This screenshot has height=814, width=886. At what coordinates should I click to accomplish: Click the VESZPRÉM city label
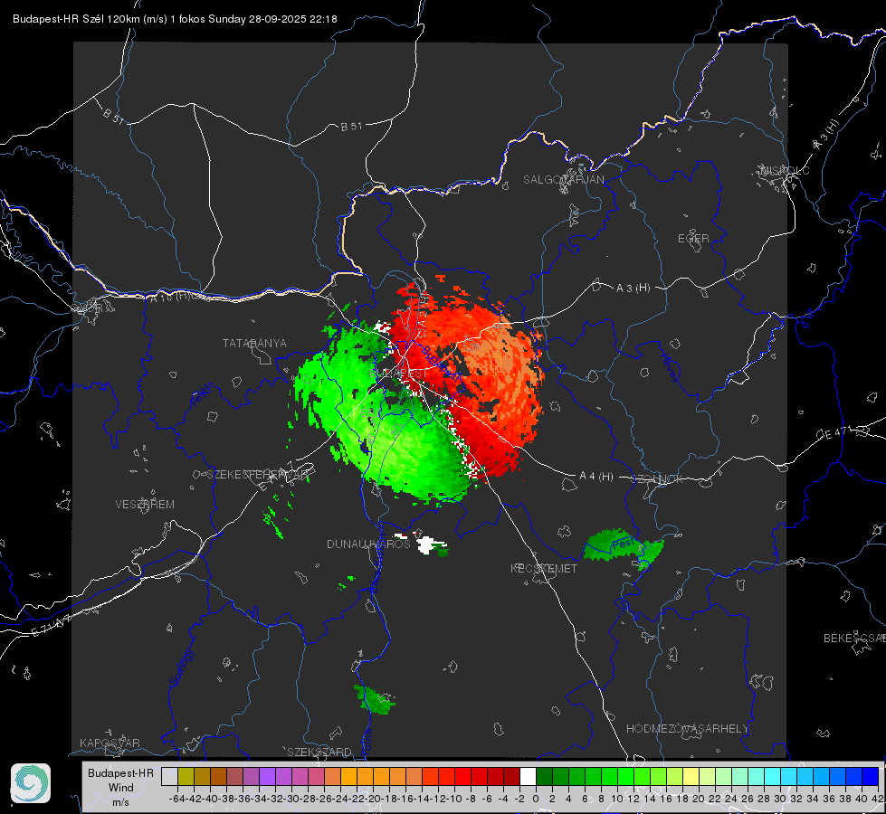point(145,504)
